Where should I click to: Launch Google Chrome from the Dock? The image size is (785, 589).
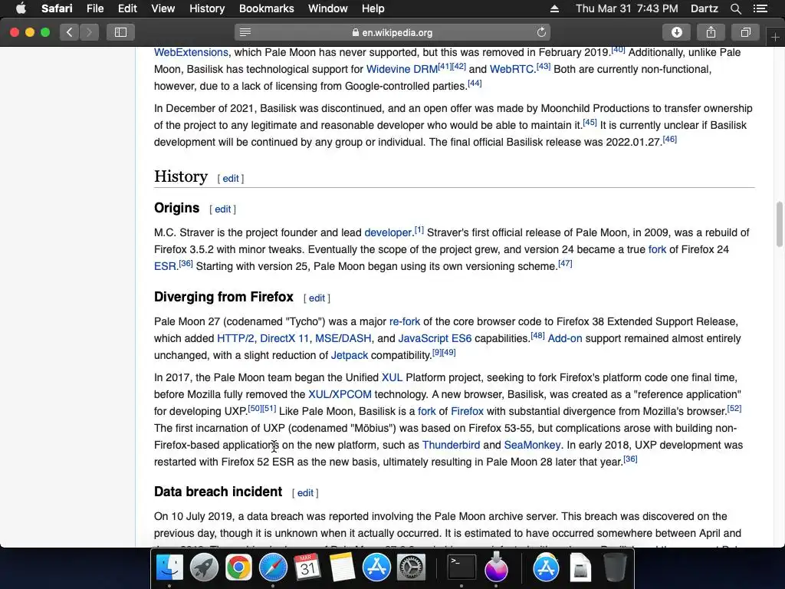[238, 568]
